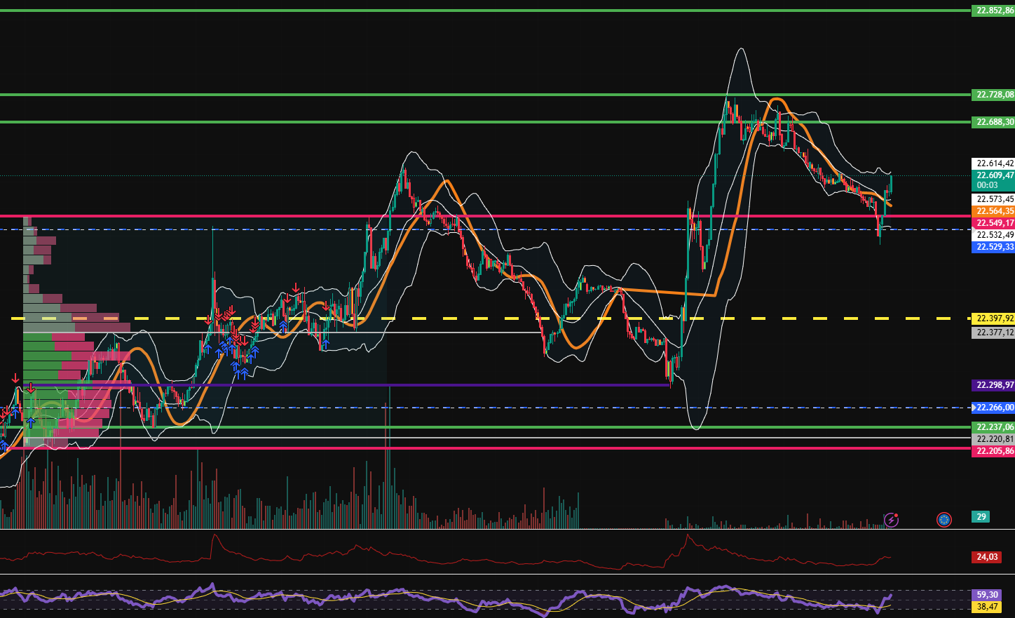This screenshot has width=1015, height=618.
Task: Click the blue 22.529,33 price label
Action: pyautogui.click(x=994, y=247)
